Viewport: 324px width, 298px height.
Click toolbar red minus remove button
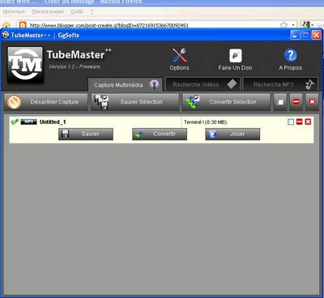[296, 102]
